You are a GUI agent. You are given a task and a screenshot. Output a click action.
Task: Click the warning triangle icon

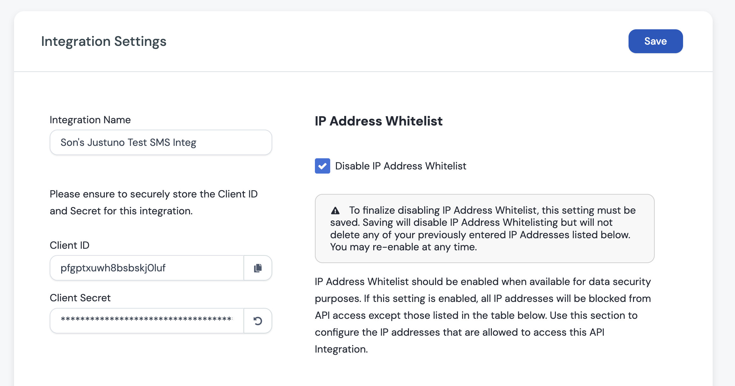click(335, 211)
